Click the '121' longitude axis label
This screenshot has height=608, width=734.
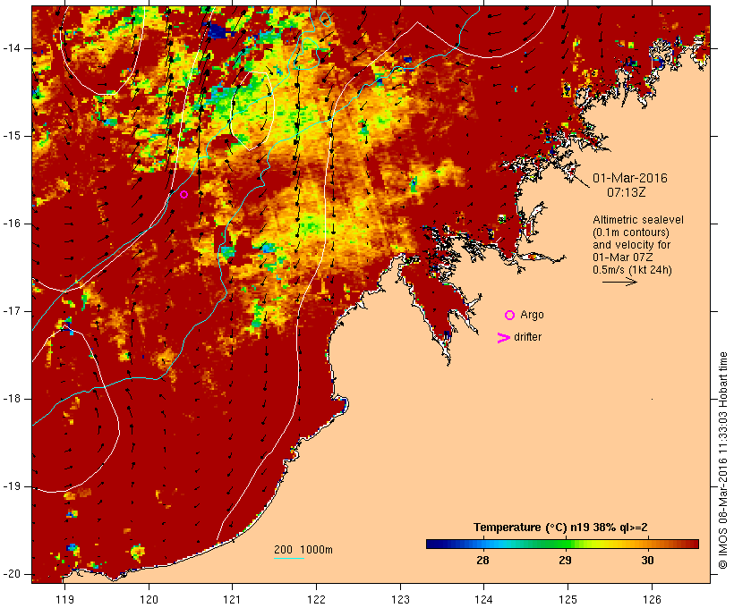(232, 599)
